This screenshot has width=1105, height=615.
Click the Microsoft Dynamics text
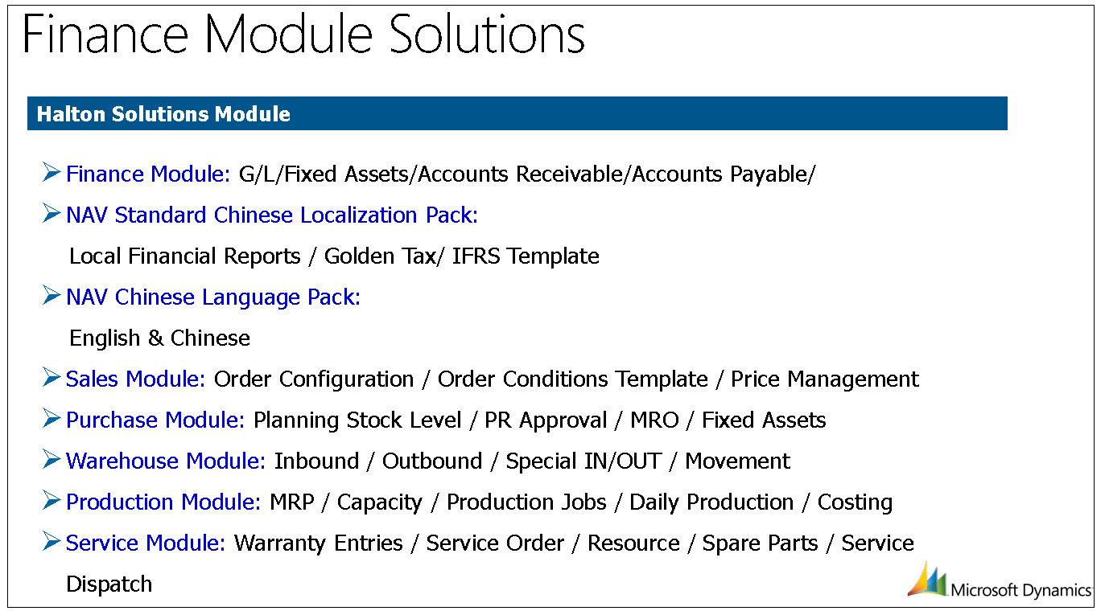pos(1020,590)
